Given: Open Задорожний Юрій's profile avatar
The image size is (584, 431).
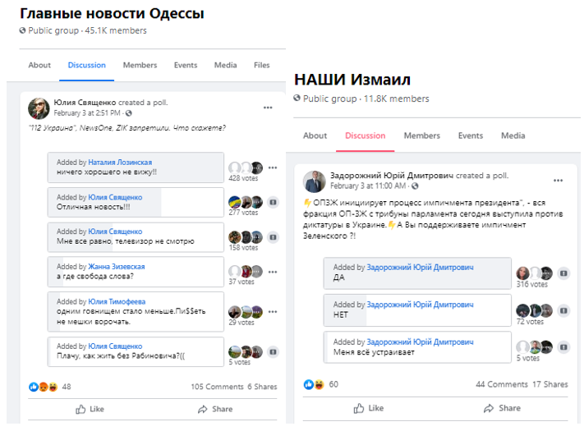Looking at the screenshot, I should coord(314,181).
